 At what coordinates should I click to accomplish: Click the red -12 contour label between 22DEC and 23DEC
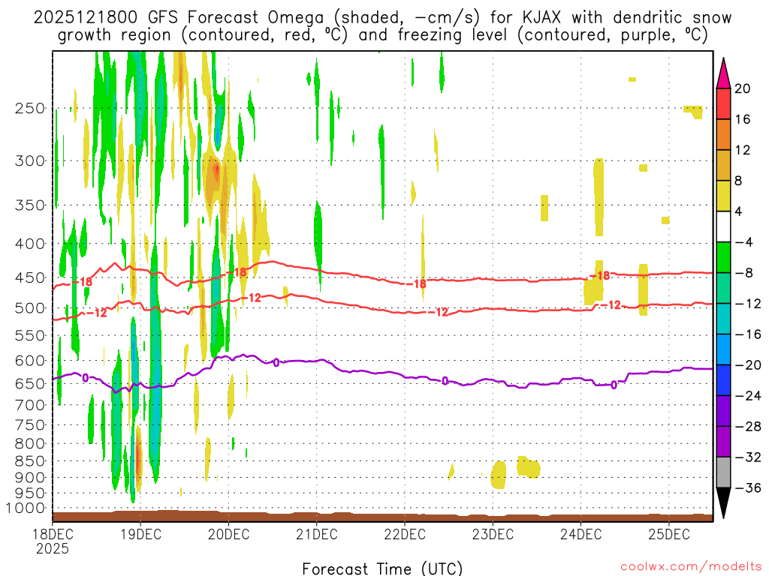coord(438,312)
